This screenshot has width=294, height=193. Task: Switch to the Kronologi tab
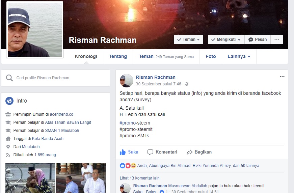pyautogui.click(x=86, y=56)
